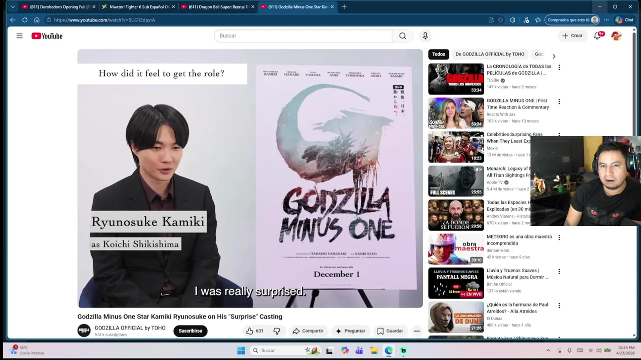Click the Compartir share button
The width and height of the screenshot is (641, 360).
pos(308,331)
